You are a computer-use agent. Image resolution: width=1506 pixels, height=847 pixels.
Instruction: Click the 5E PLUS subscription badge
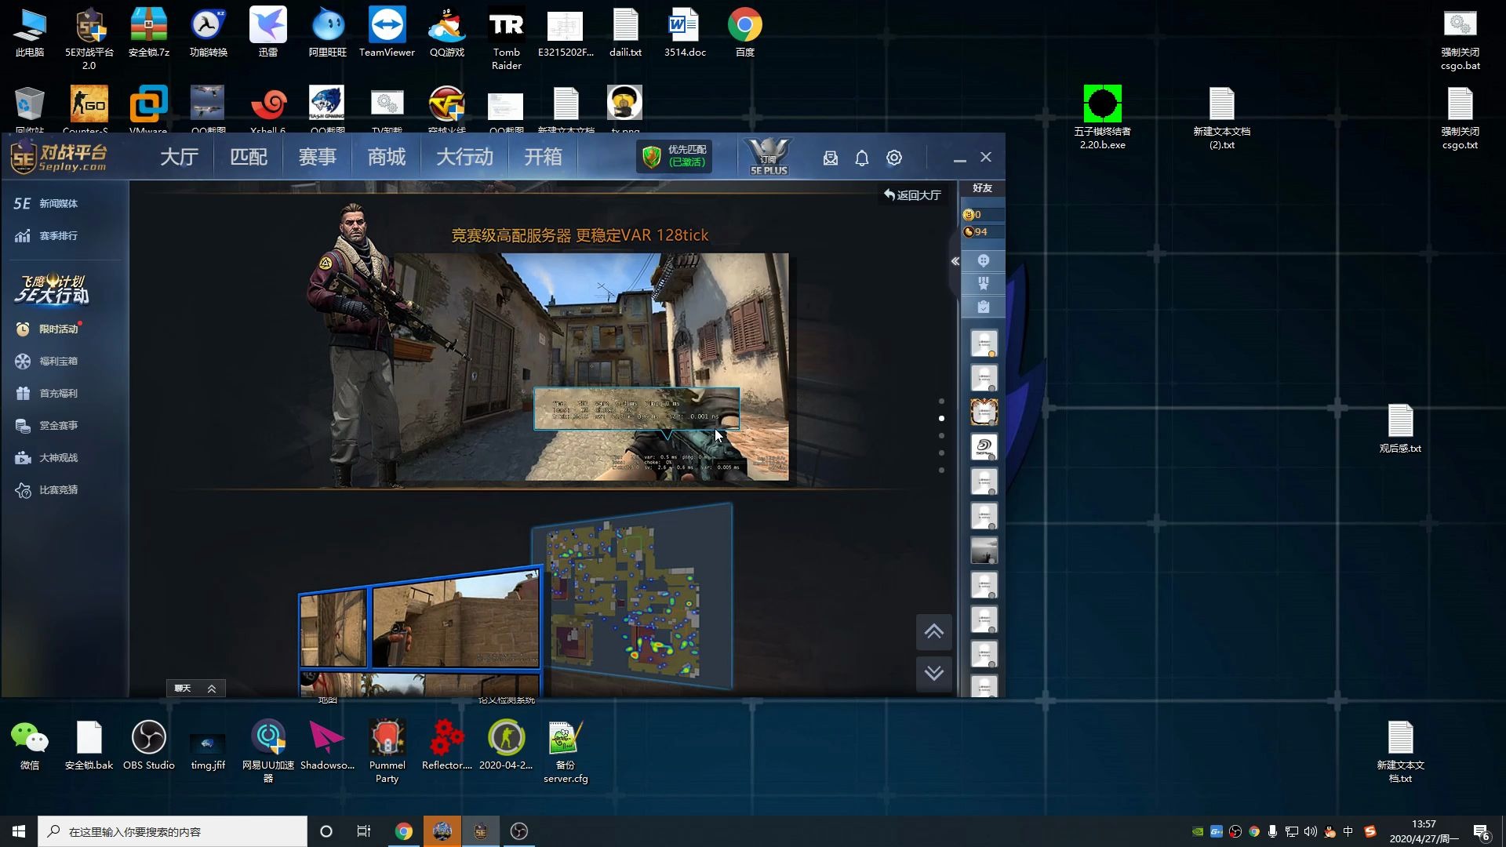(768, 156)
